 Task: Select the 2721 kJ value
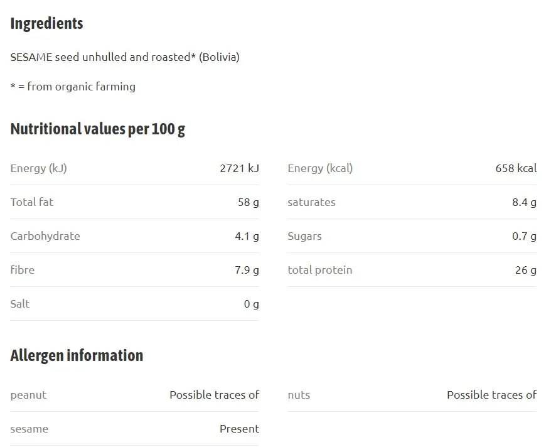pyautogui.click(x=239, y=168)
